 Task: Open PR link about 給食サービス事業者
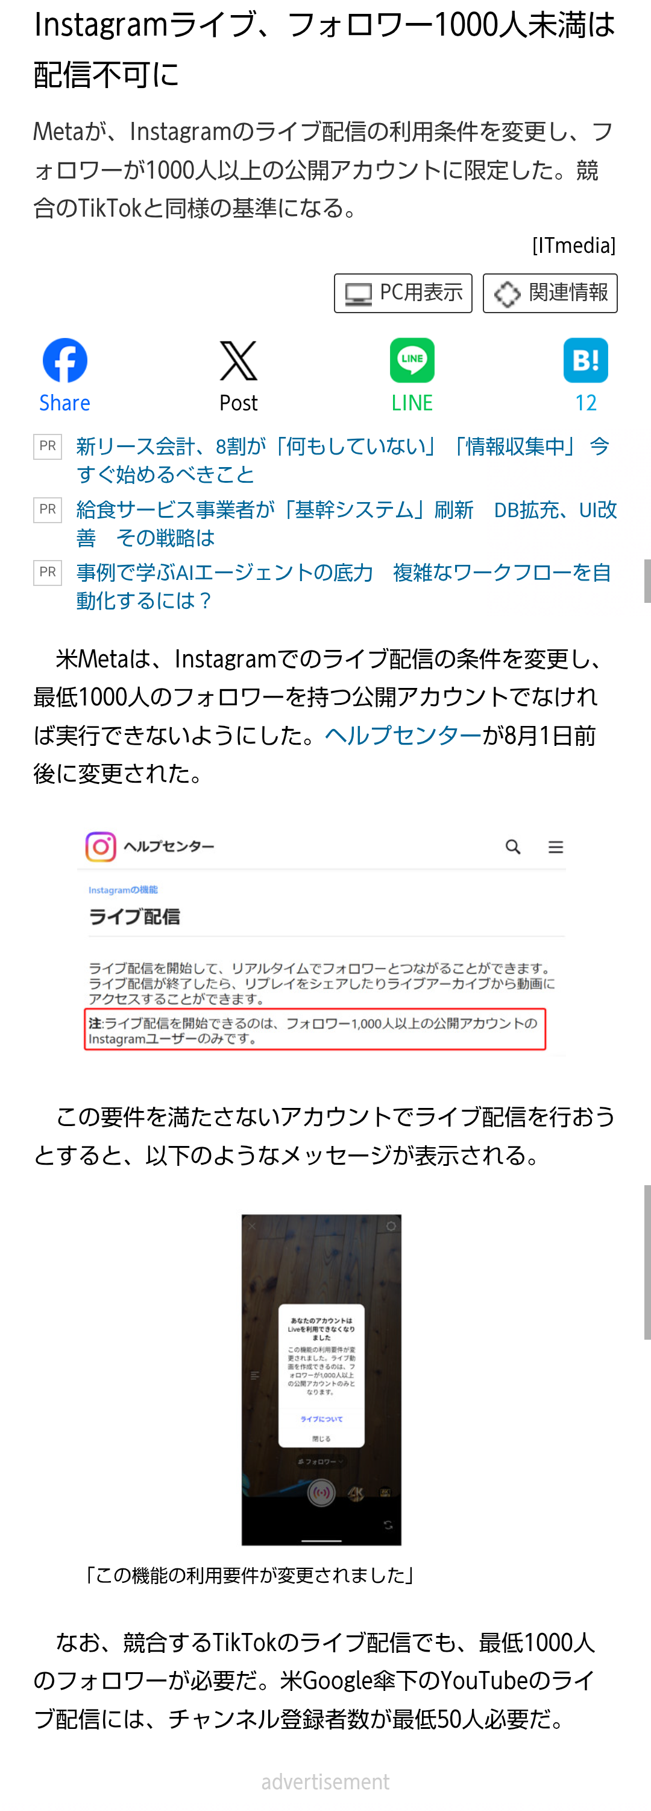coord(347,523)
